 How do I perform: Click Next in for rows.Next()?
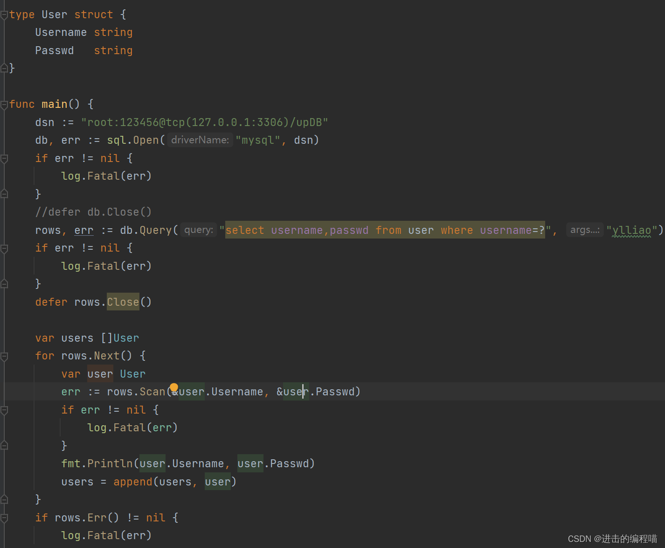click(107, 356)
